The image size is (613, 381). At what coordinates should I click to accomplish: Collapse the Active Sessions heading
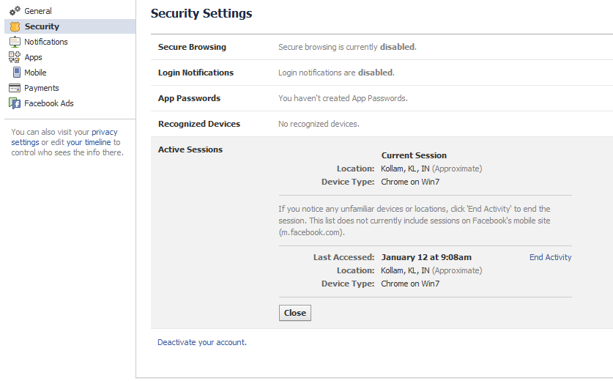coord(190,149)
